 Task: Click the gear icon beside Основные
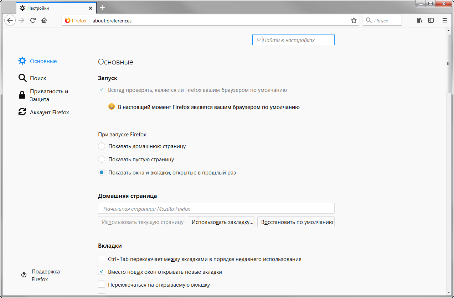tap(22, 61)
